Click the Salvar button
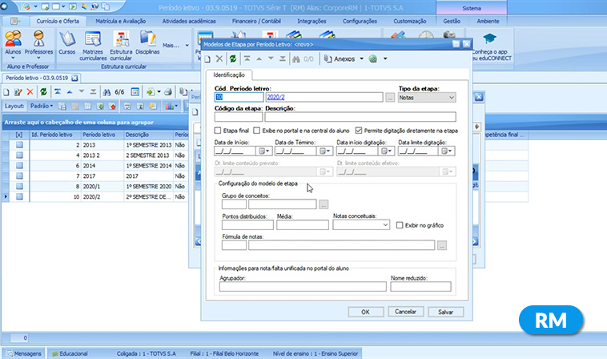 [445, 312]
